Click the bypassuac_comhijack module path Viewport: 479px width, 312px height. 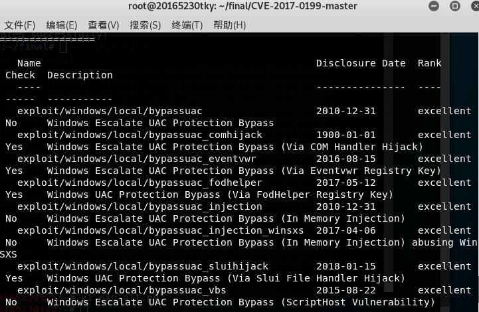pos(140,135)
